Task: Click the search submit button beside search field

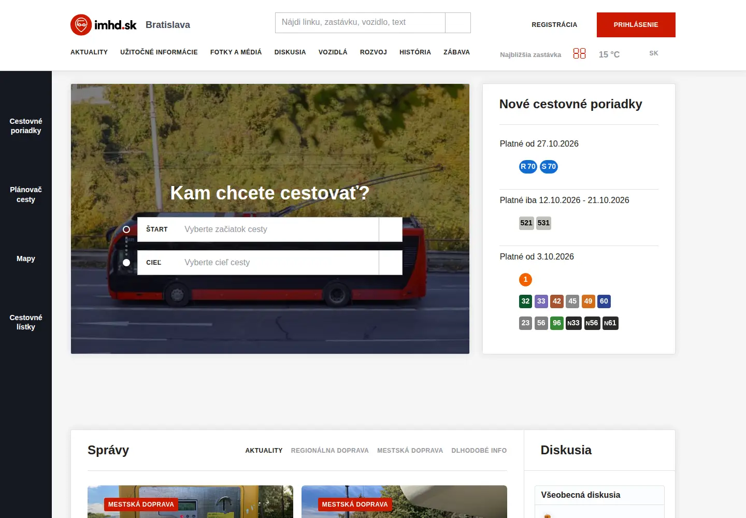Action: point(458,23)
